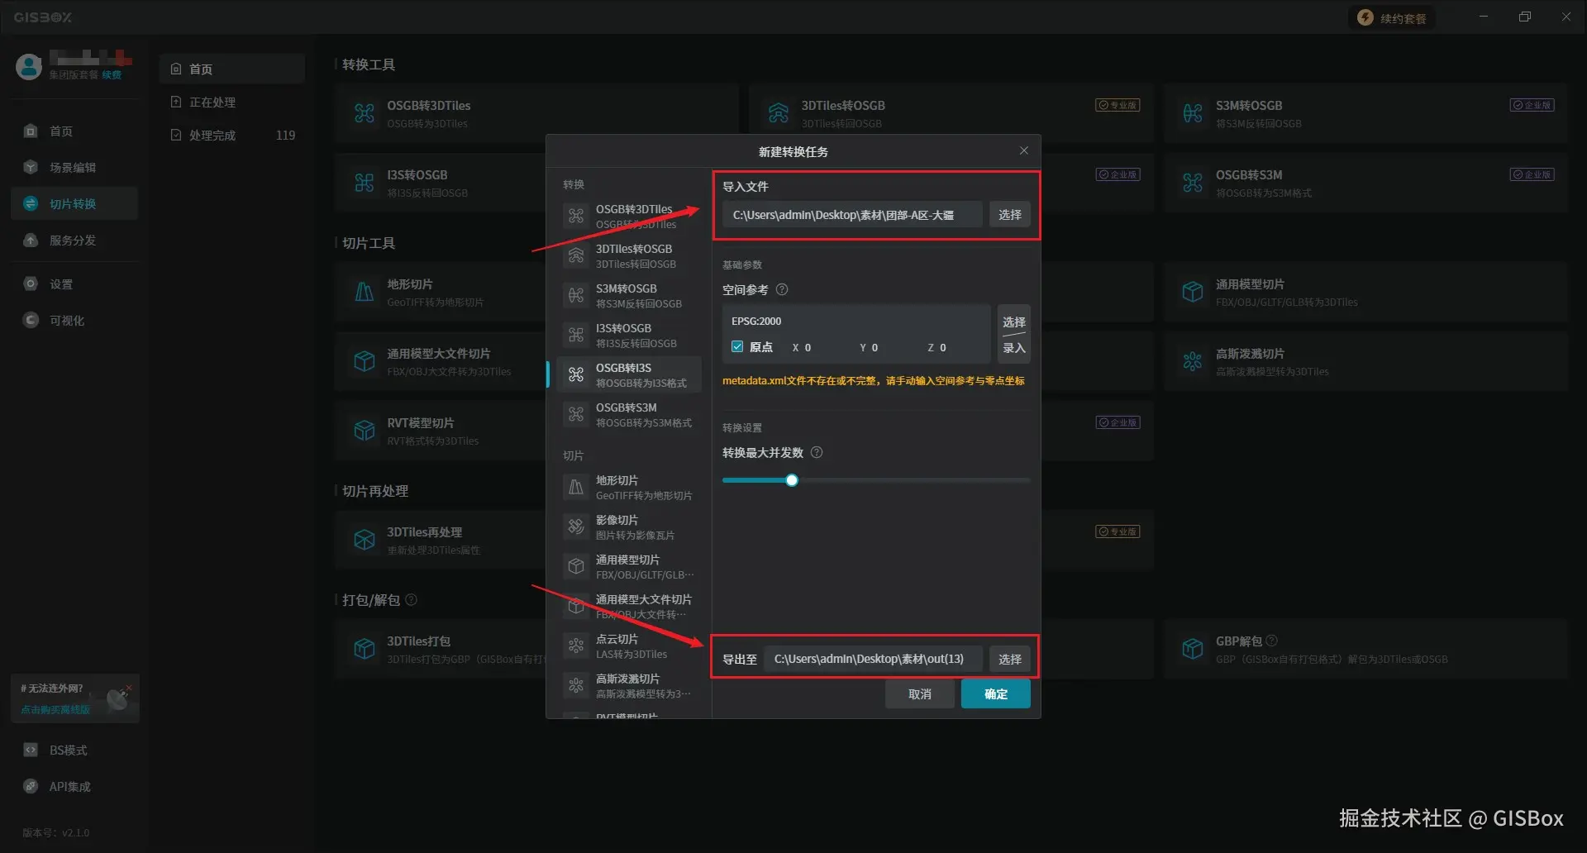The height and width of the screenshot is (853, 1587).
Task: Click the 服务分发 icon in sidebar
Action: [31, 241]
